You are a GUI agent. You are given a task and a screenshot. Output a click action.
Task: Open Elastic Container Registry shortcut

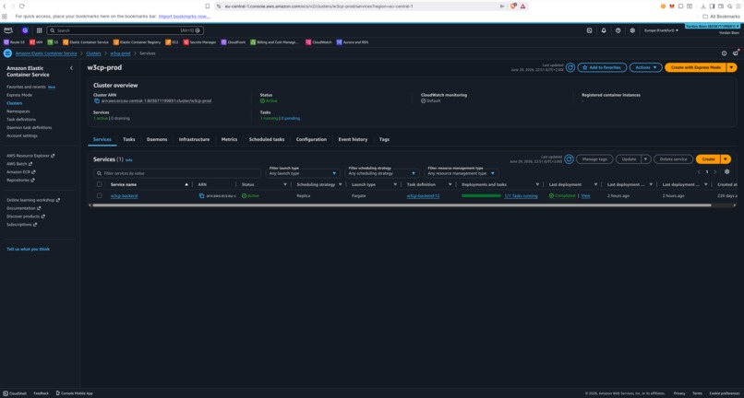click(x=138, y=42)
